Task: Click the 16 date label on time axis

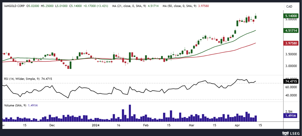Action: [x=119, y=125]
